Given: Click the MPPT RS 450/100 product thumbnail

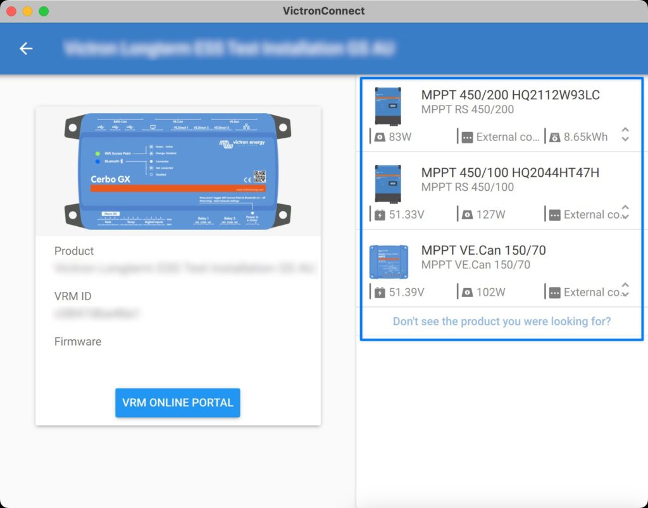Looking at the screenshot, I should [388, 183].
